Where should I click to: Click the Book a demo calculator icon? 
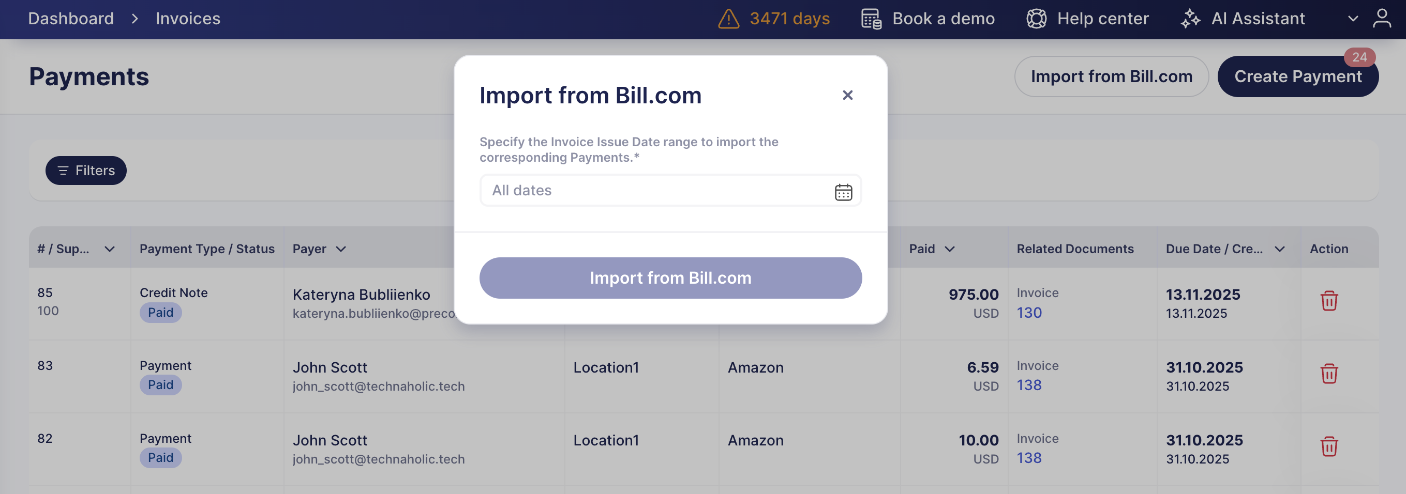871,19
